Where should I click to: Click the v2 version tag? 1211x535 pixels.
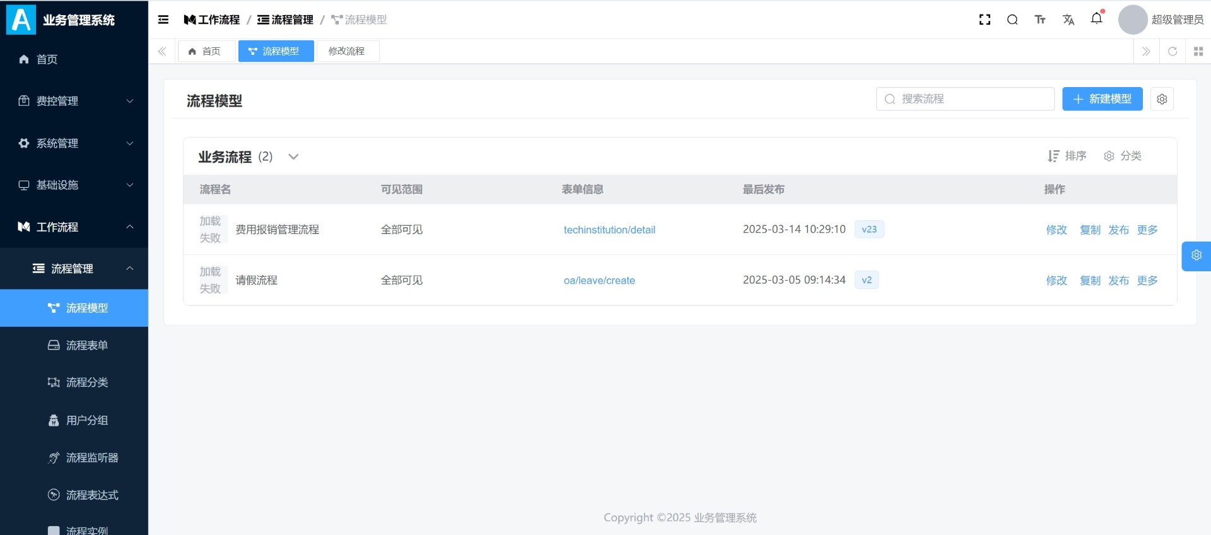click(x=867, y=279)
